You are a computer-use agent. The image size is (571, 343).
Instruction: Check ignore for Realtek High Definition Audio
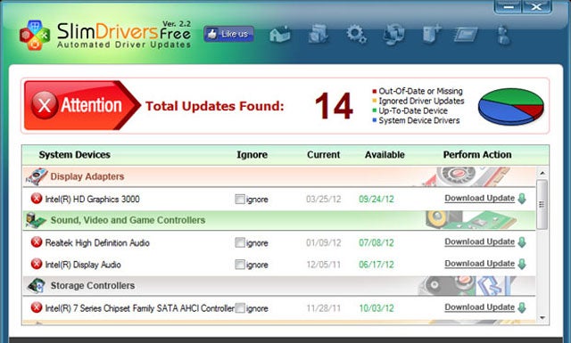pos(239,242)
